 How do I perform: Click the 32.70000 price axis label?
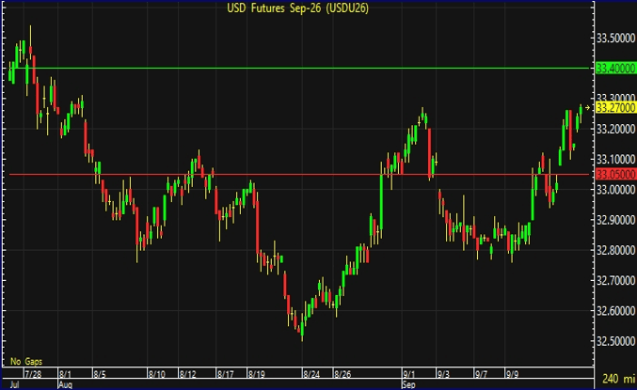pyautogui.click(x=615, y=280)
